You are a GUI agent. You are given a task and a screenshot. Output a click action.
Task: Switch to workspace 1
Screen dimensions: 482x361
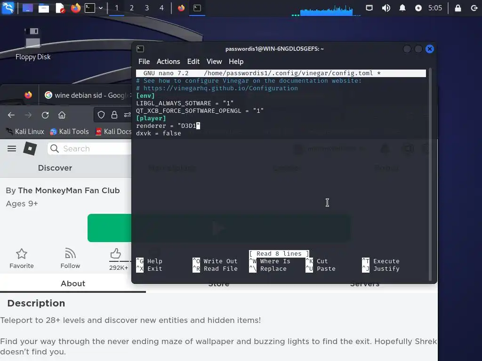point(117,8)
